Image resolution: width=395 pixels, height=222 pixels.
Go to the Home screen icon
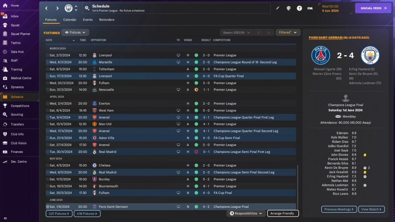pyautogui.click(x=5, y=6)
